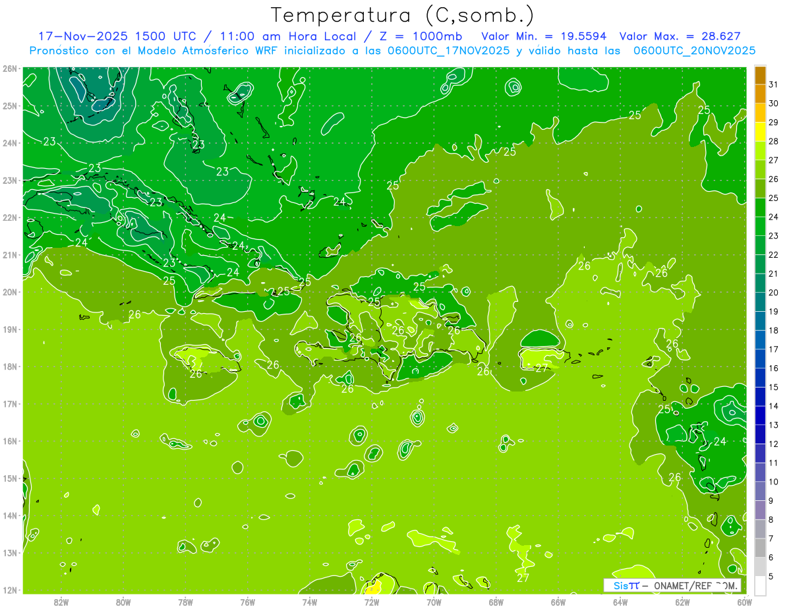Click the colorbar scale value 28
Screen dimensions: 791x611
tap(774, 141)
